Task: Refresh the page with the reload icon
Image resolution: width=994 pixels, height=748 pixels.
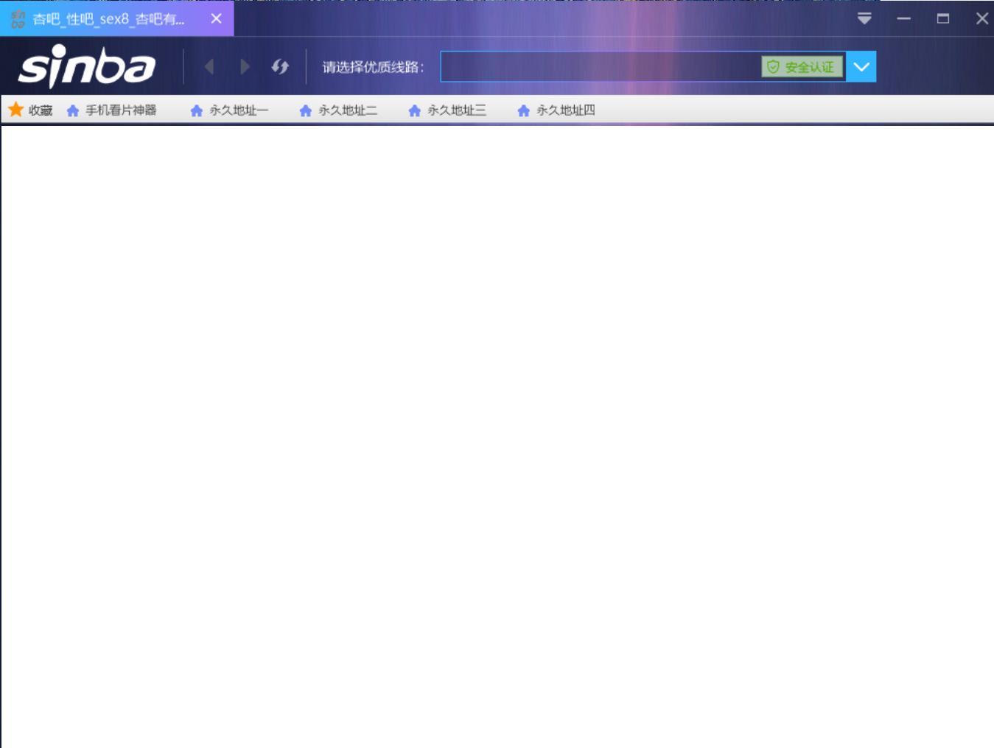Action: [x=280, y=67]
